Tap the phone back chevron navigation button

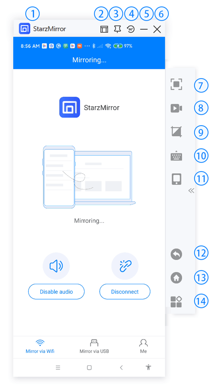click(x=121, y=368)
